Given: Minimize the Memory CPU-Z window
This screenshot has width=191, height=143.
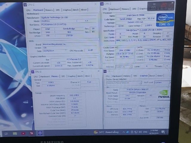Looking at the screenshot, I should pos(82,71).
